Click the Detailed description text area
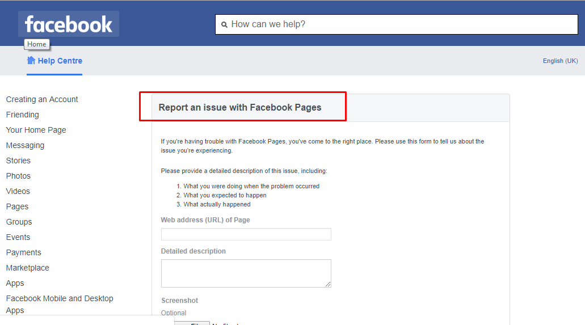This screenshot has width=585, height=325. click(246, 273)
